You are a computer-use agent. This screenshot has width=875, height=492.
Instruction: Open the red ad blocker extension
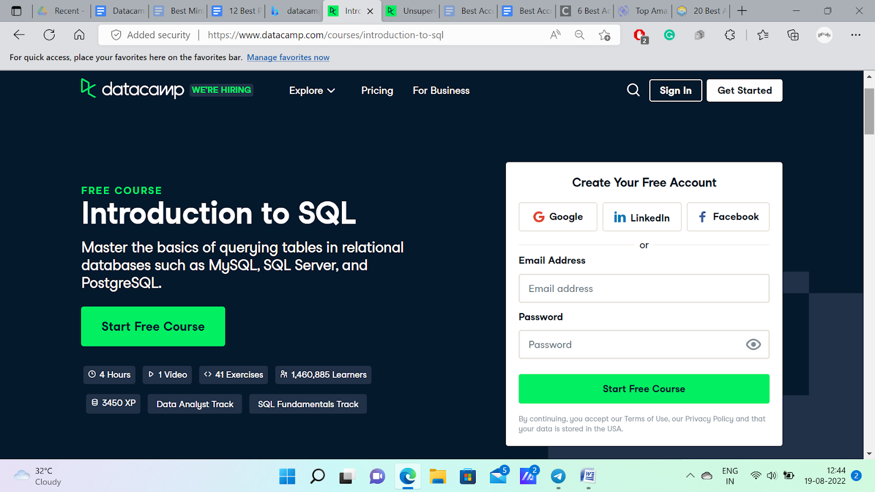point(640,36)
